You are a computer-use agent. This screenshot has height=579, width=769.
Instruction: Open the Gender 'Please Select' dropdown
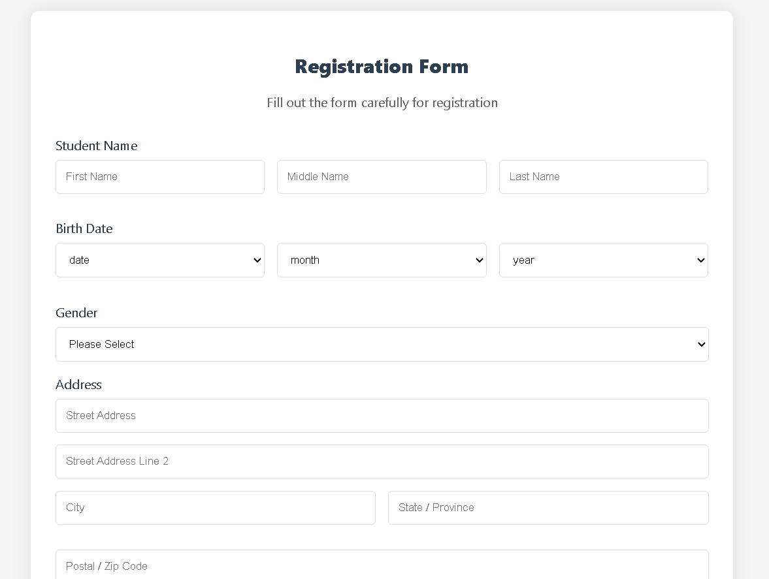coord(382,344)
